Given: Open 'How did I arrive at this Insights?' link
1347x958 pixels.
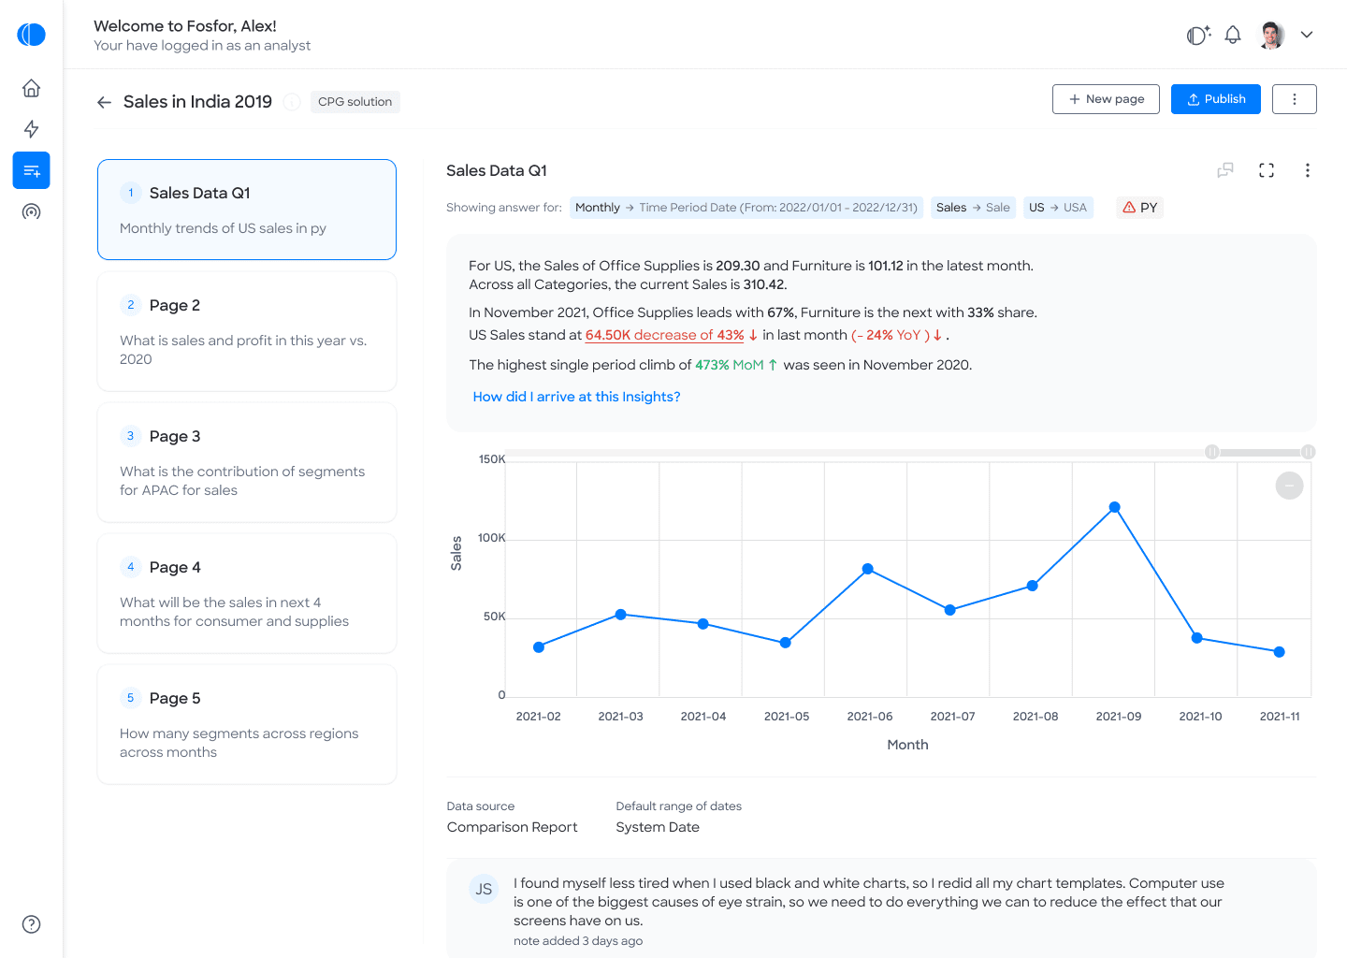Looking at the screenshot, I should (576, 397).
